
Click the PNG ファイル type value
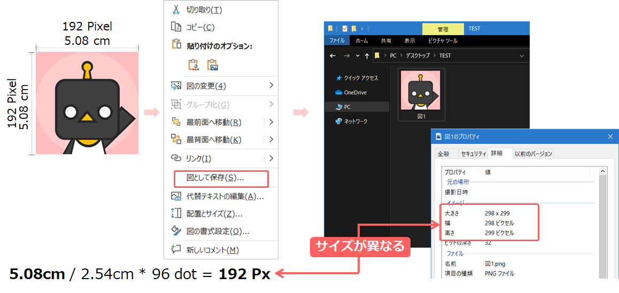(x=499, y=273)
